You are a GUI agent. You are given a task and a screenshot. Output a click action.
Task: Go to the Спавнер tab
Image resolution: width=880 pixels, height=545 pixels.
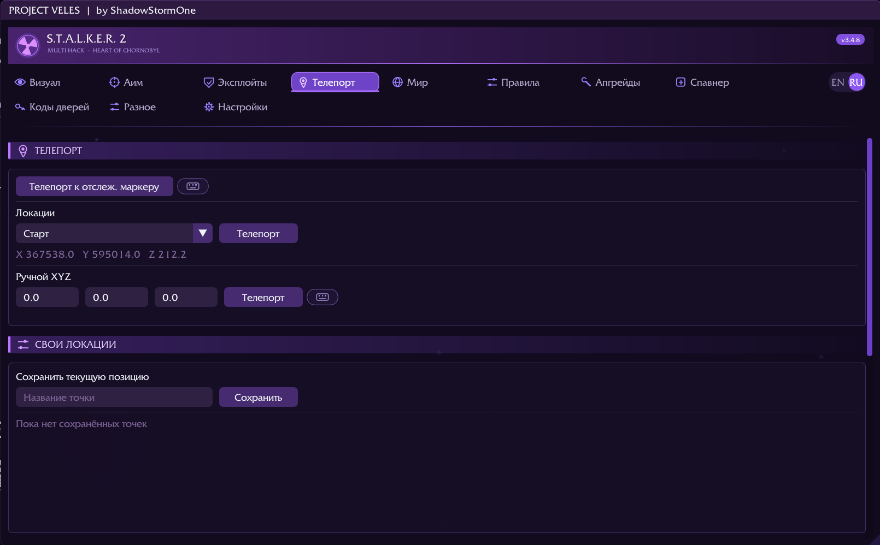coord(702,82)
